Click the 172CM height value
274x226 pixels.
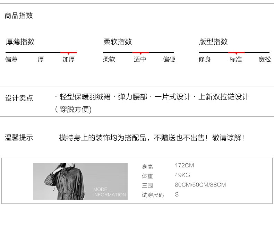click(x=185, y=165)
